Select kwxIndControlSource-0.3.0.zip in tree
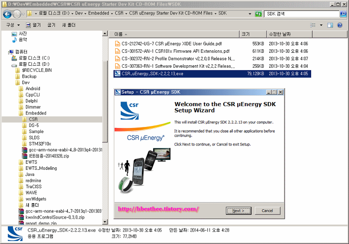This screenshot has width=349, height=244. (x=55, y=217)
